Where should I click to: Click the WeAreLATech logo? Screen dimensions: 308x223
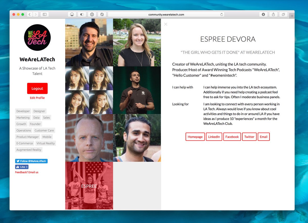tap(37, 37)
